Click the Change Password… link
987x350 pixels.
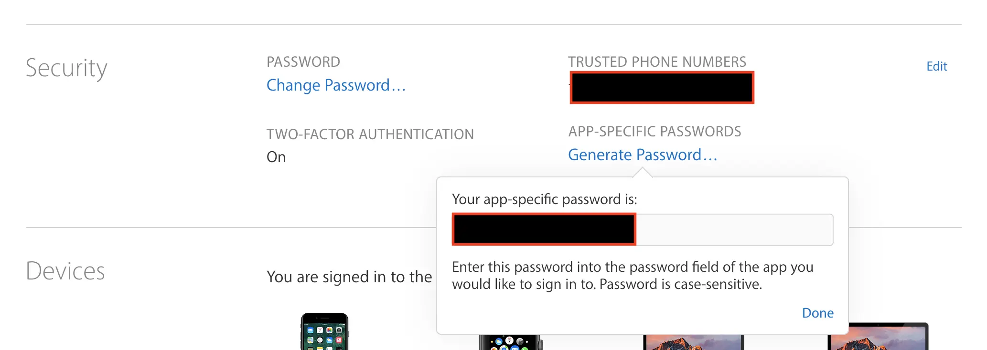point(336,85)
